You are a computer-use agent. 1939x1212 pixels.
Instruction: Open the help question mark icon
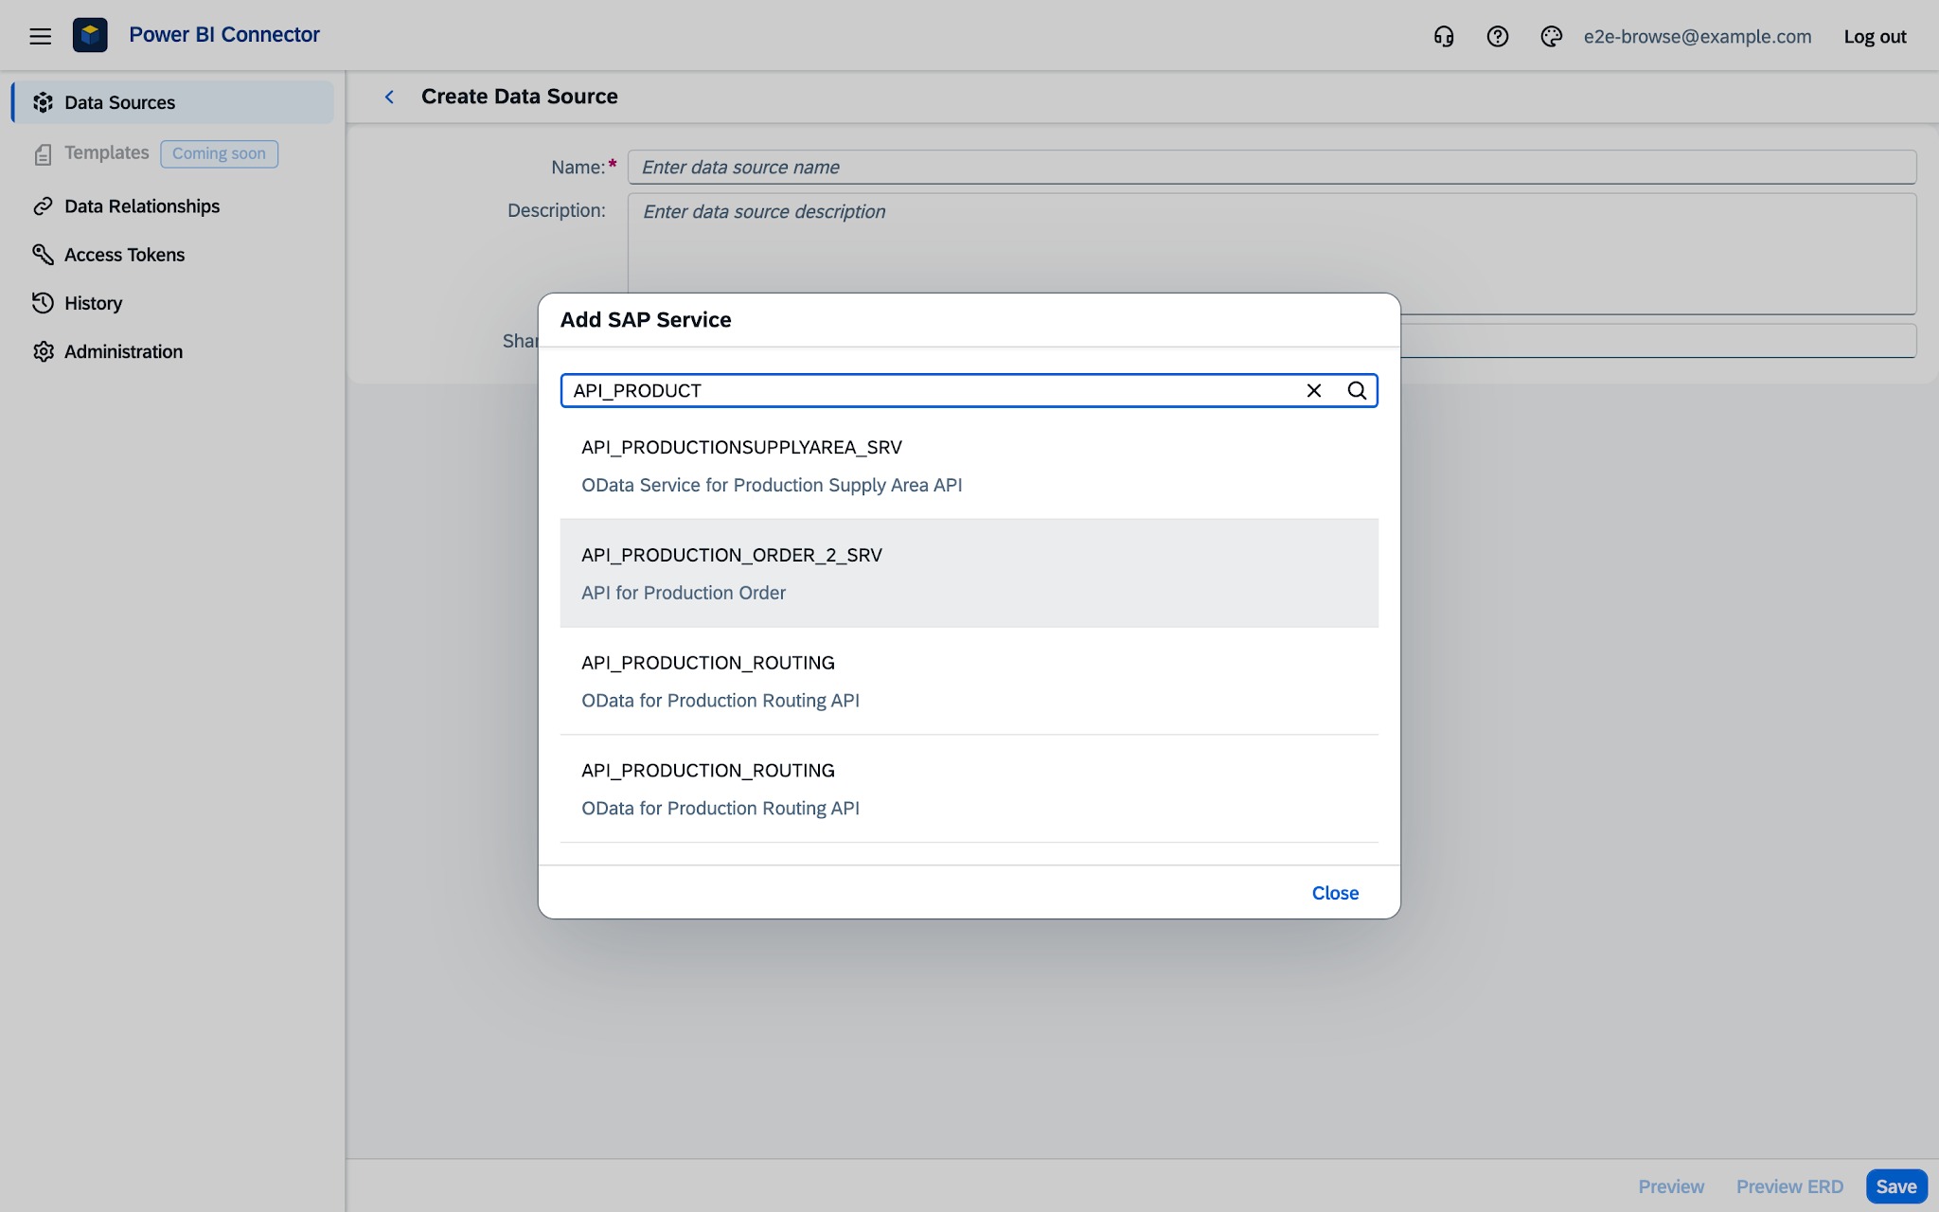[x=1498, y=36]
